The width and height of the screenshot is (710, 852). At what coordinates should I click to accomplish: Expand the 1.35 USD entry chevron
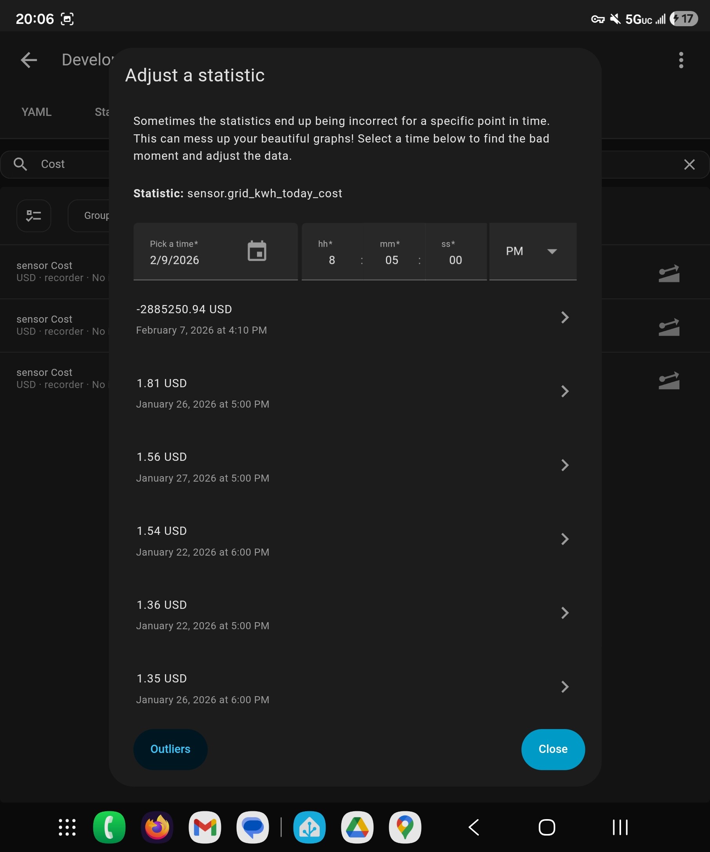[565, 686]
